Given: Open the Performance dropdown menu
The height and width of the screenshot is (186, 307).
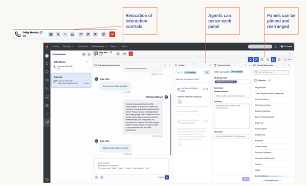Looking at the screenshot, I should point(99,46).
